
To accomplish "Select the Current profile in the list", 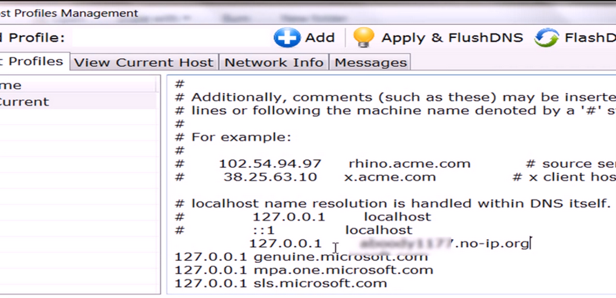I will tap(28, 101).
